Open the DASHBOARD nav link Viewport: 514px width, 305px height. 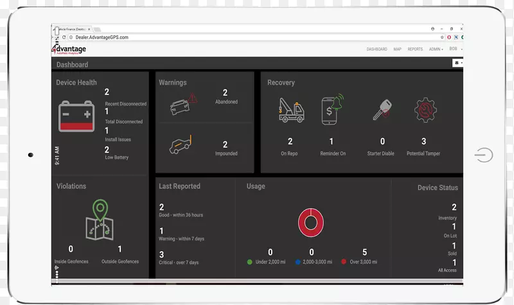tap(377, 49)
